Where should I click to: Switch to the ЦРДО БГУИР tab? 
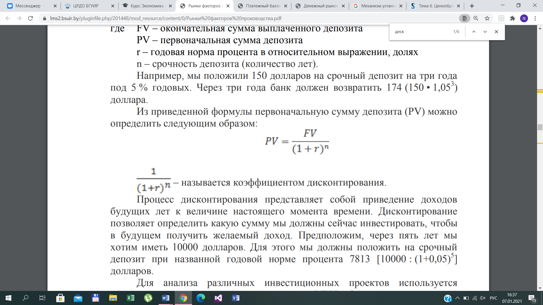pos(86,6)
